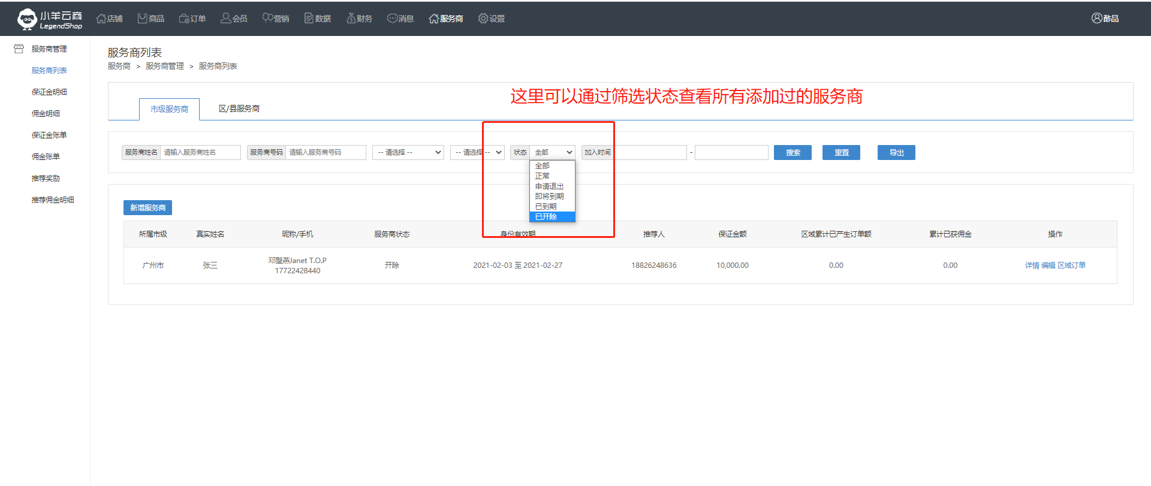
Task: Click the 新增服务商 button
Action: [x=147, y=208]
